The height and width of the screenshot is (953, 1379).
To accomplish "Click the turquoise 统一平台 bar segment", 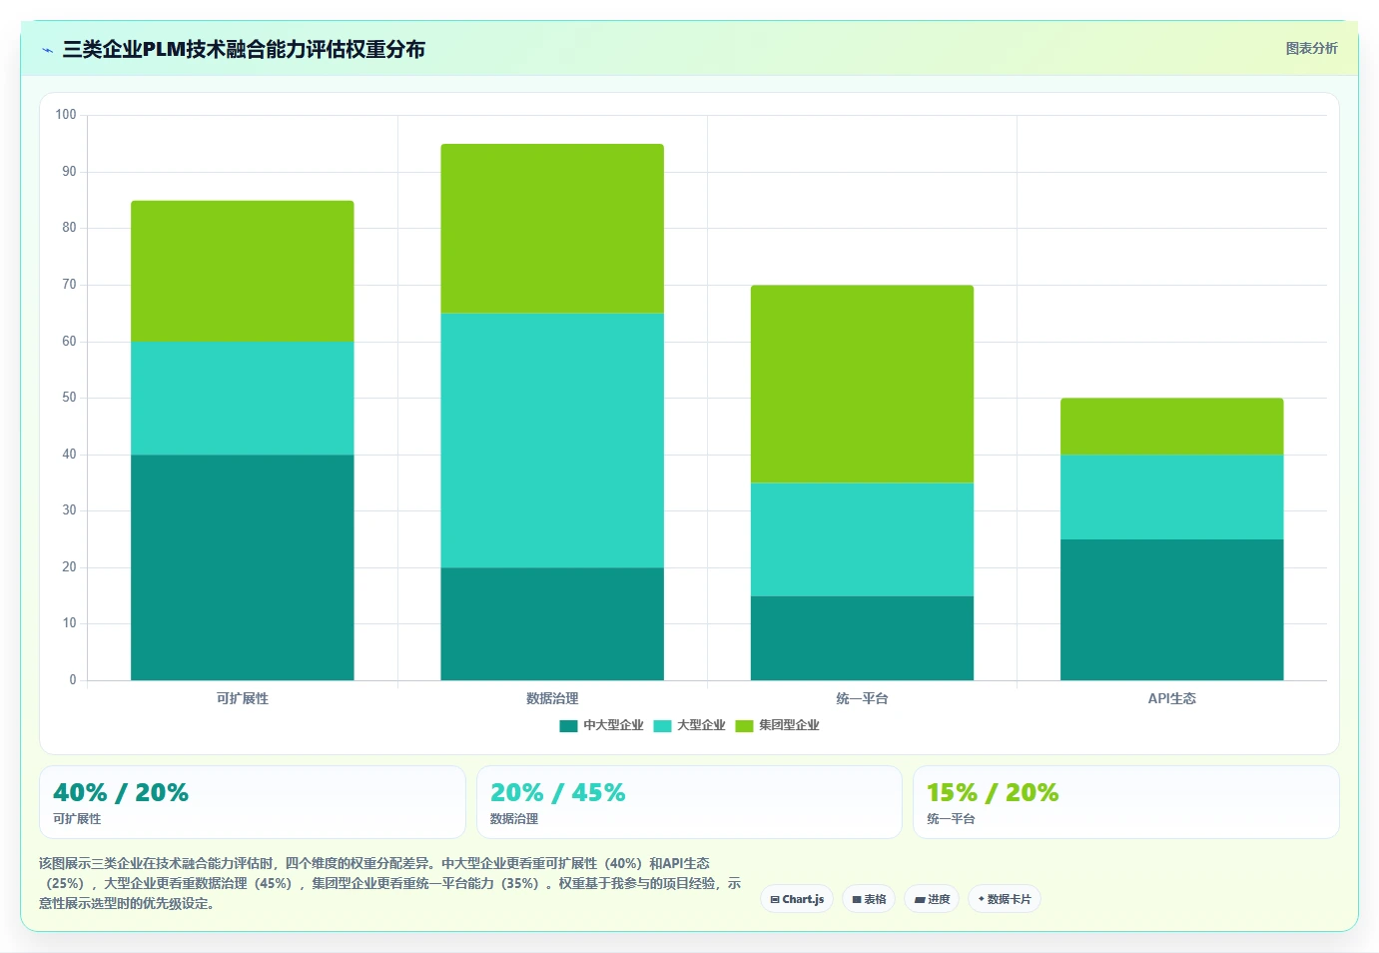I will coord(862,539).
